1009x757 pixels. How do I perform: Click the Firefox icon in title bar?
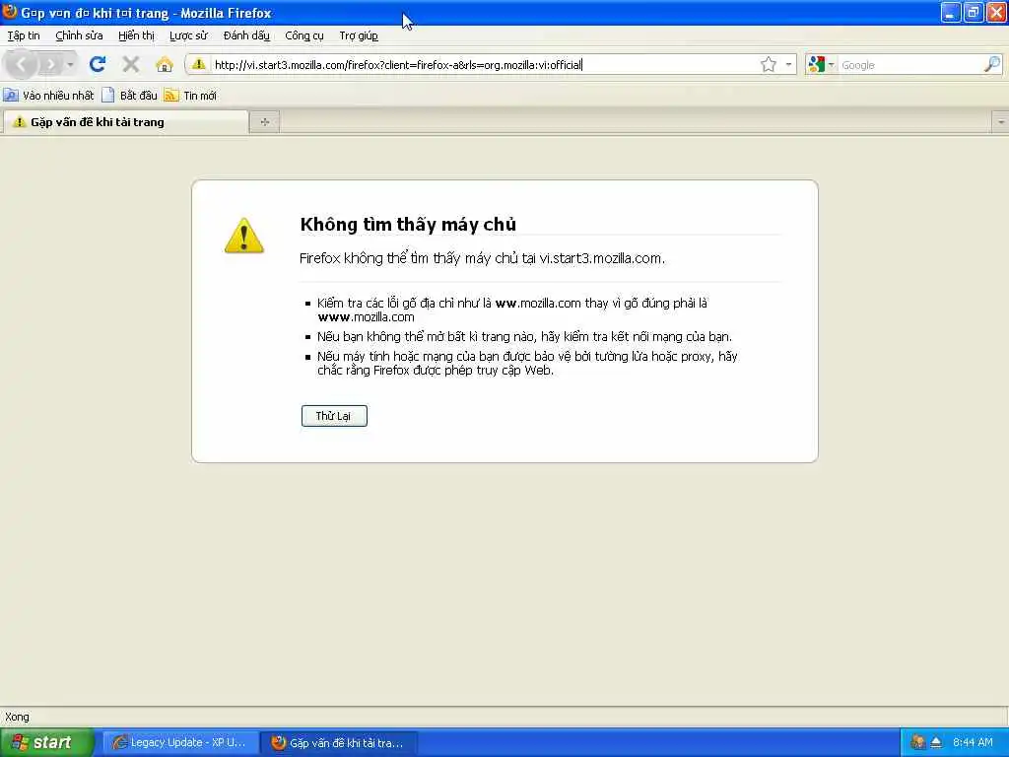click(x=10, y=12)
